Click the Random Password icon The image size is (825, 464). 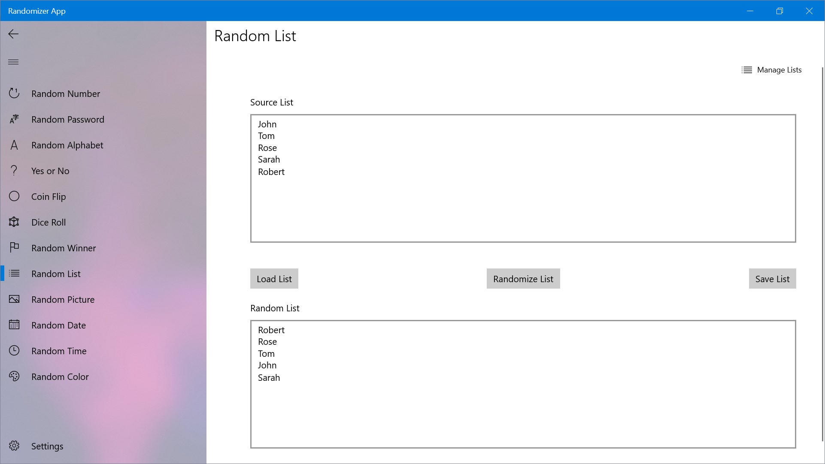coord(14,119)
